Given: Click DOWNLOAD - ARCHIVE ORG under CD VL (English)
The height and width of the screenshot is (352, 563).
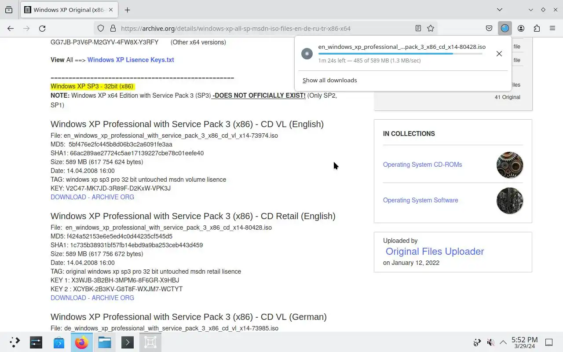Looking at the screenshot, I should pyautogui.click(x=92, y=197).
